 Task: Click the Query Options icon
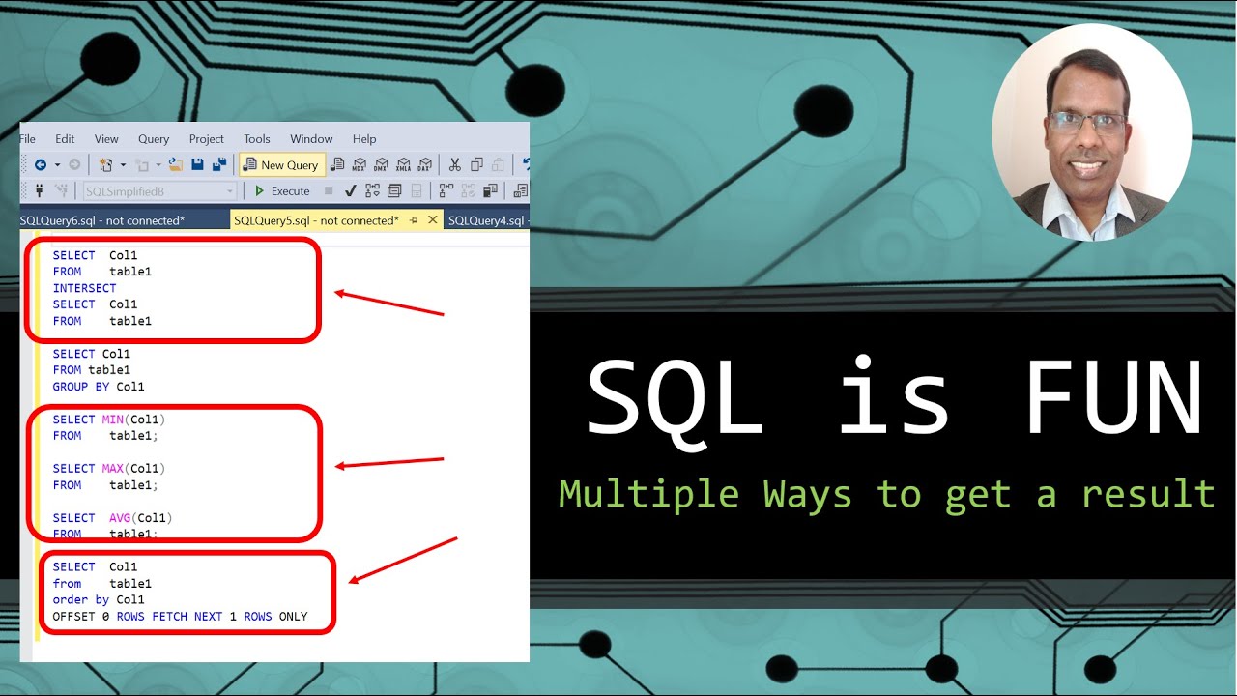pos(394,191)
